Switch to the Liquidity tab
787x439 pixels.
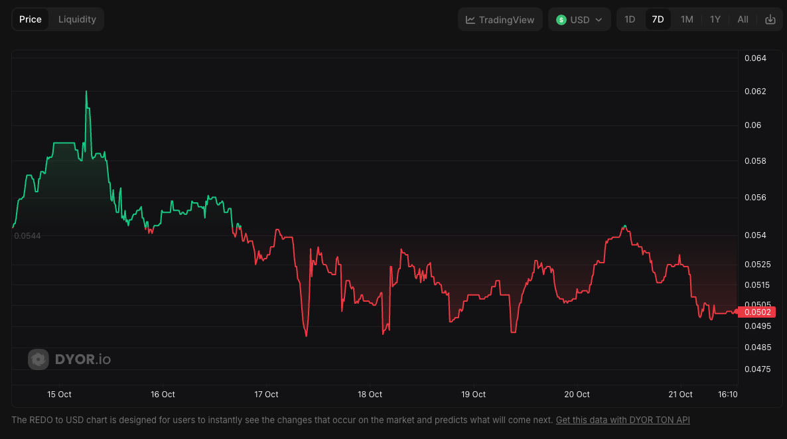pos(77,19)
